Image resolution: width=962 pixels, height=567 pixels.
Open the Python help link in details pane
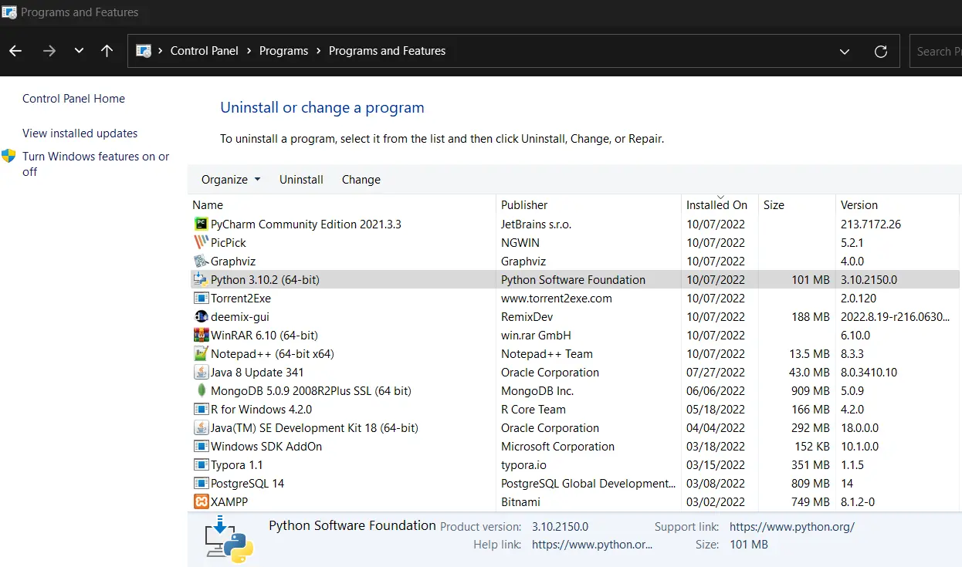click(592, 545)
